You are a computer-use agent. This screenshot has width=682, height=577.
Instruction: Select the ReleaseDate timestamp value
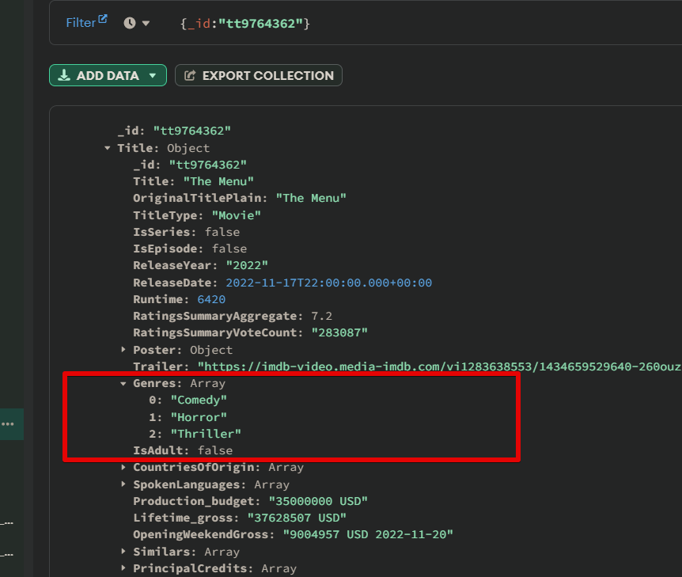[328, 283]
